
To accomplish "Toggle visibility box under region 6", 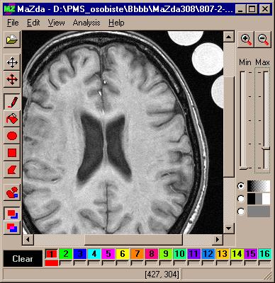I will [x=123, y=263].
